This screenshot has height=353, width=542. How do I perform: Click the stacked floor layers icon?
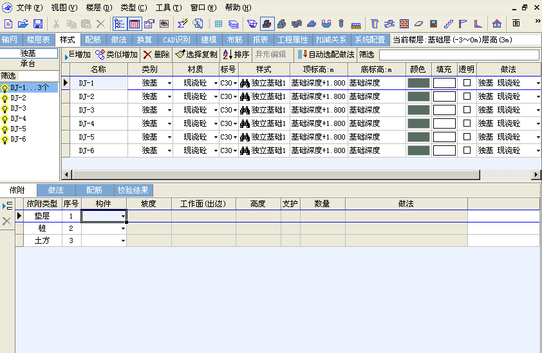click(234, 24)
